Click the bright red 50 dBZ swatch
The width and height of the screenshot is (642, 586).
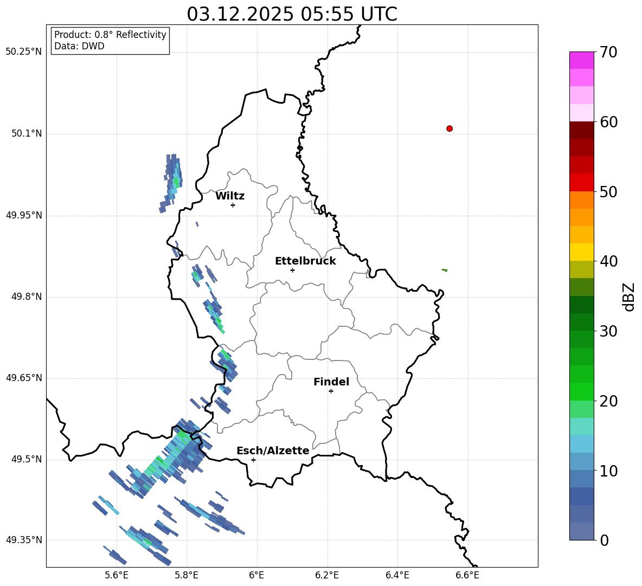(582, 183)
